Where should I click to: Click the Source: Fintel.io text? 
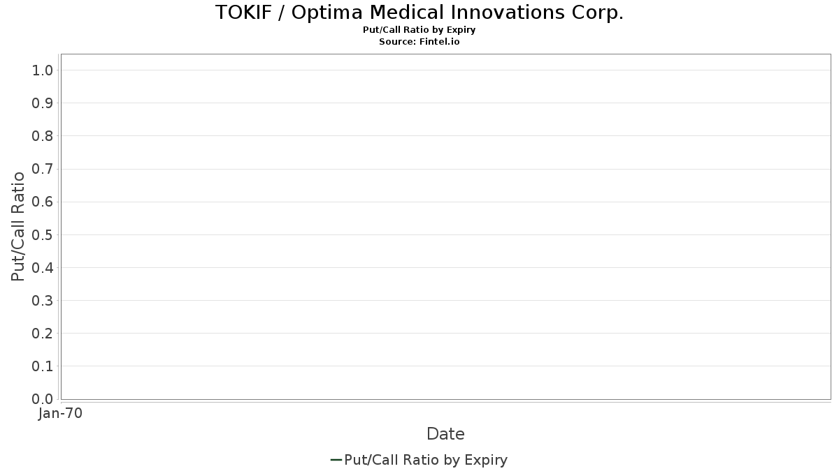[419, 41]
